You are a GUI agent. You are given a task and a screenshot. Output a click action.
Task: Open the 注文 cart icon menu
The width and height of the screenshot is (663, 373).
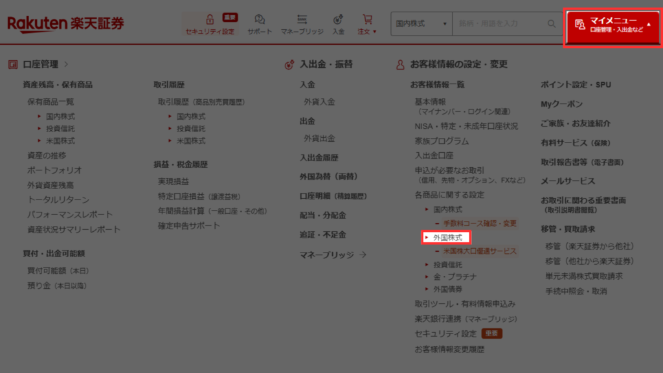coord(367,19)
